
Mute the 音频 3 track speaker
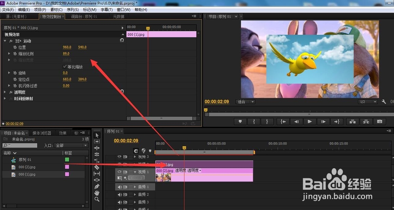(x=120, y=202)
